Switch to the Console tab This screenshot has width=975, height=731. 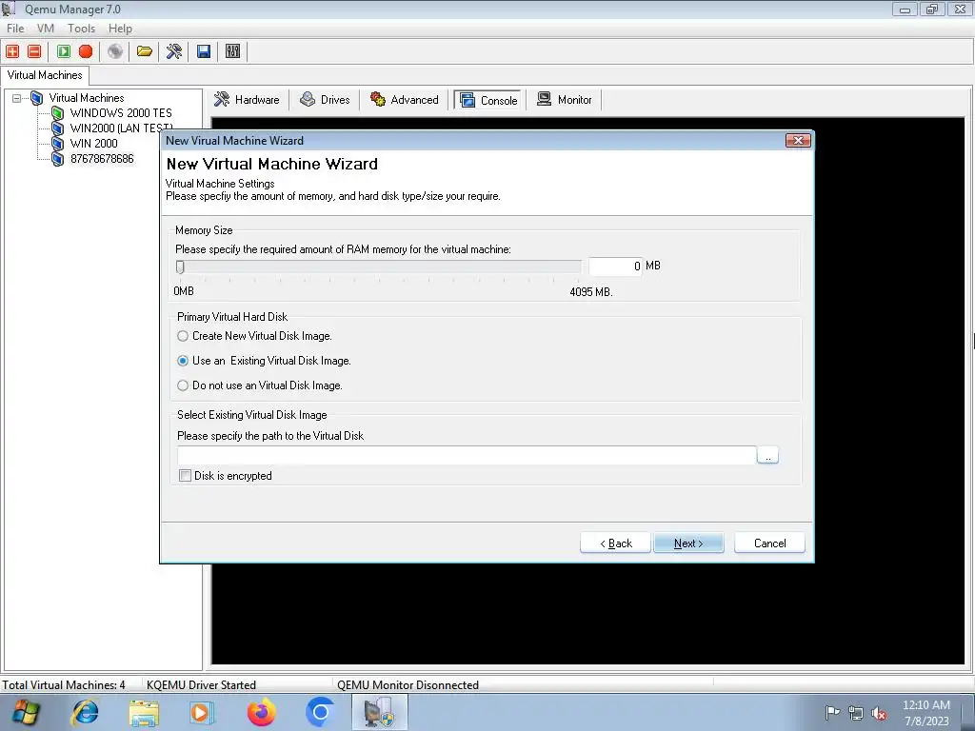[487, 101]
